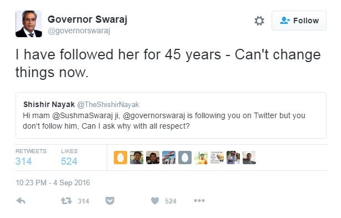This screenshot has height=218, width=341.
Task: Follow Governor Swaraj
Action: 299,21
